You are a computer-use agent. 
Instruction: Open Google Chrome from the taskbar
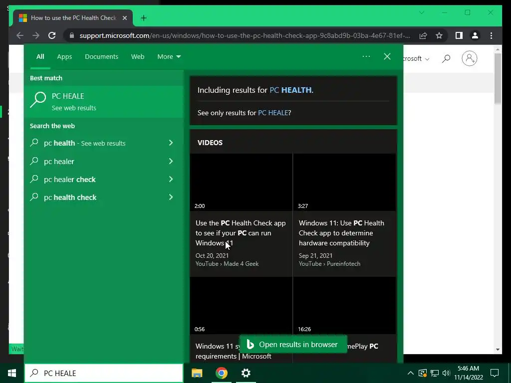coord(221,373)
